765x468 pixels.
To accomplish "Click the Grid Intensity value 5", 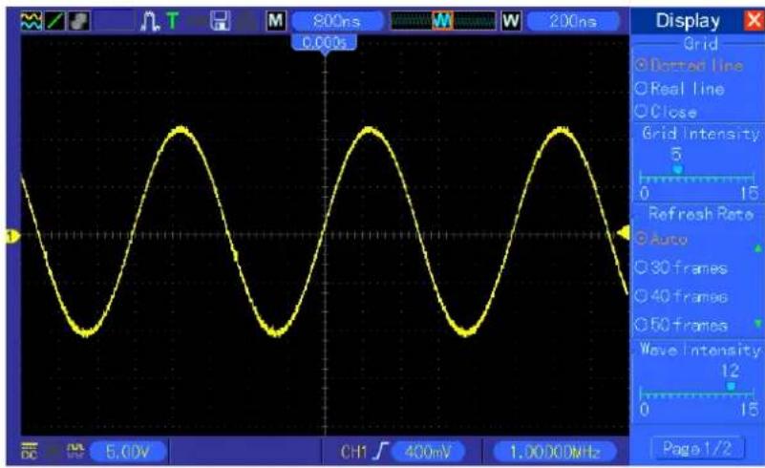I will click(676, 154).
